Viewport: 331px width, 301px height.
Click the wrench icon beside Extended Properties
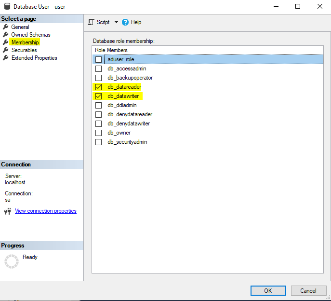point(5,57)
